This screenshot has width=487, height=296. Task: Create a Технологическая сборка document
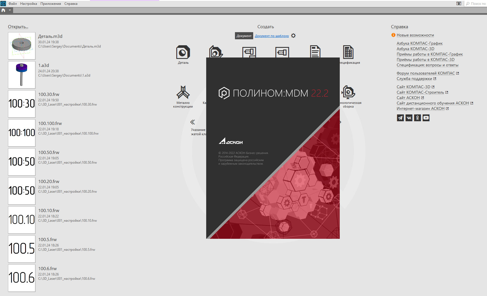pos(348,97)
